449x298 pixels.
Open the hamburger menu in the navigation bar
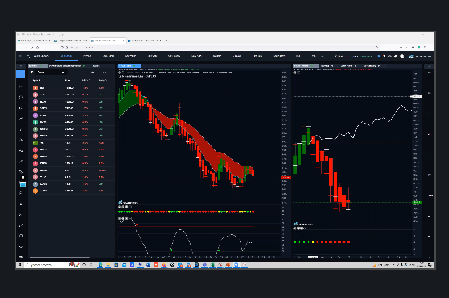click(x=20, y=56)
